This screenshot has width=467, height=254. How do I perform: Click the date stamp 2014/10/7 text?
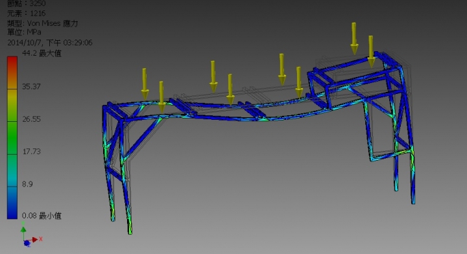(x=50, y=43)
